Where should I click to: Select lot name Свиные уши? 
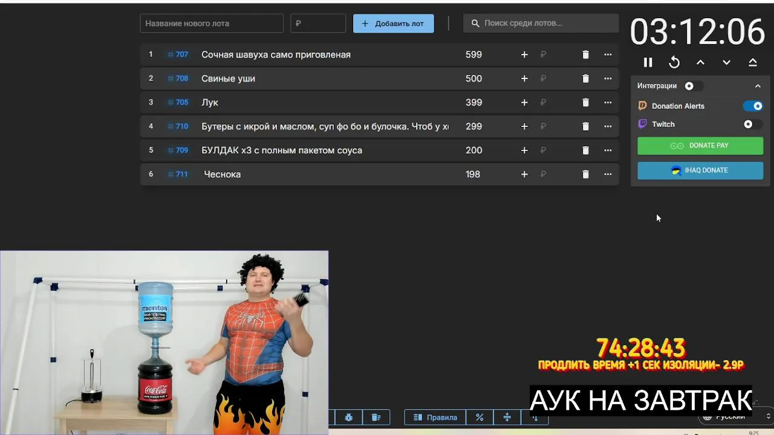(x=228, y=79)
